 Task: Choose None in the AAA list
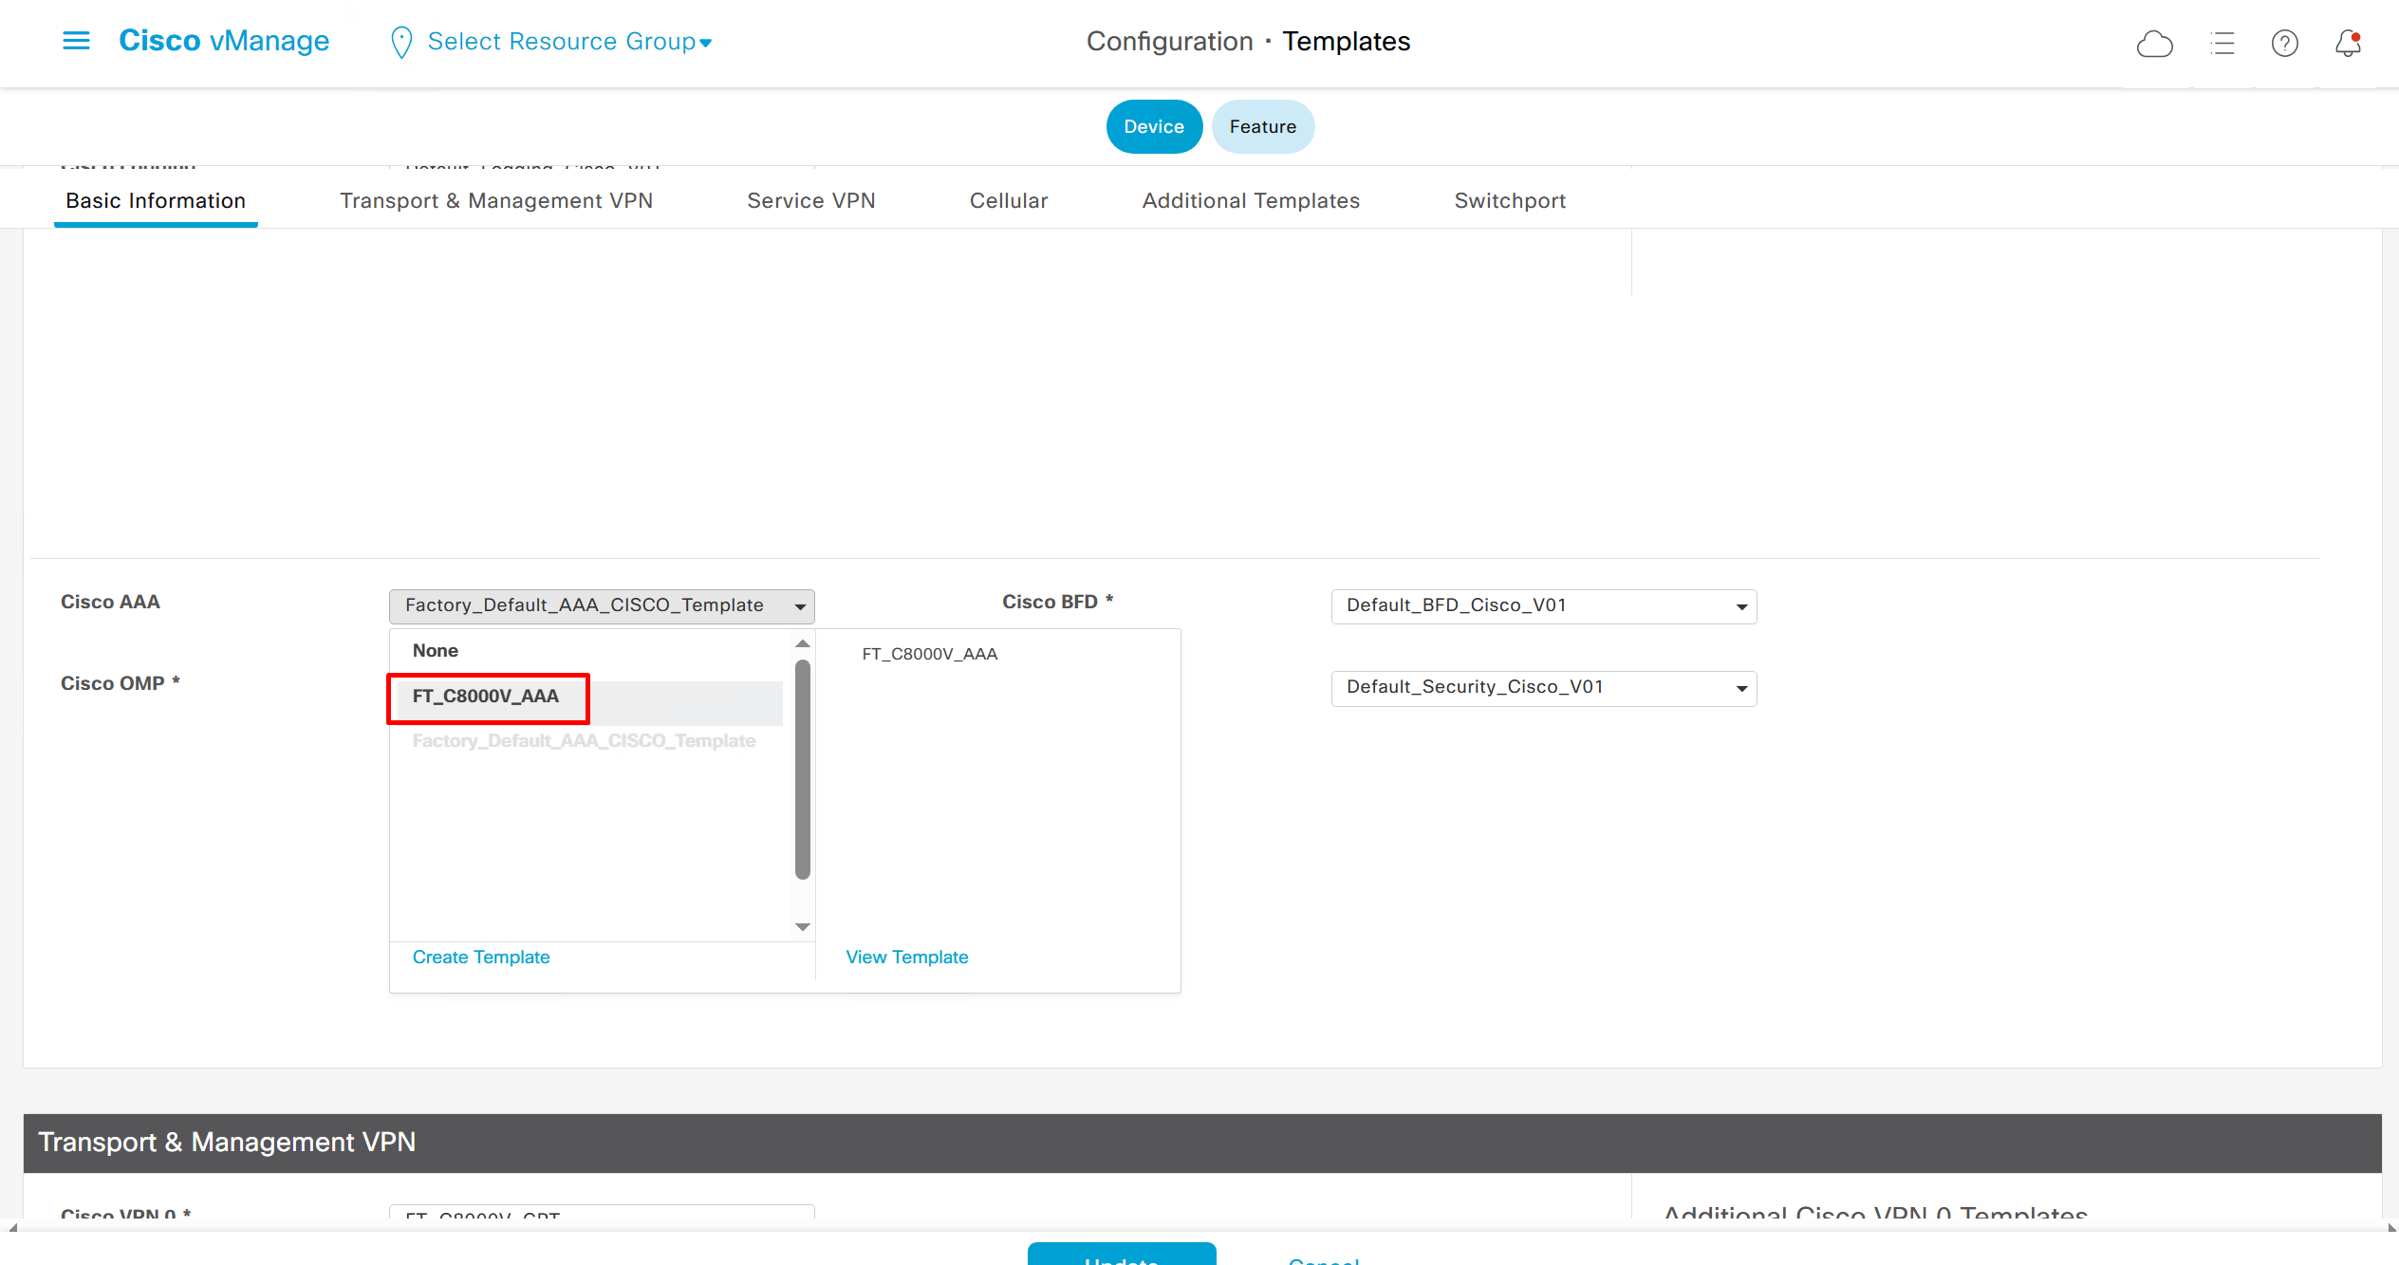point(436,651)
